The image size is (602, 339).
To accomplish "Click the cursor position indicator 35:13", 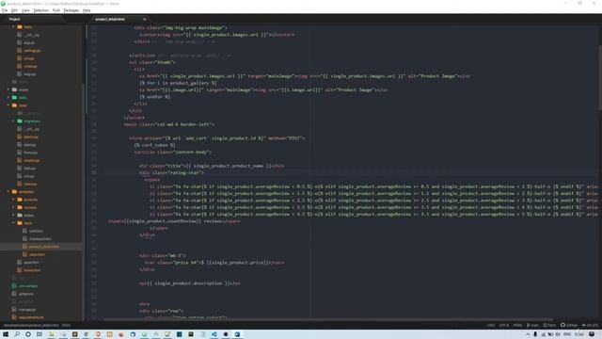I will click(x=66, y=325).
